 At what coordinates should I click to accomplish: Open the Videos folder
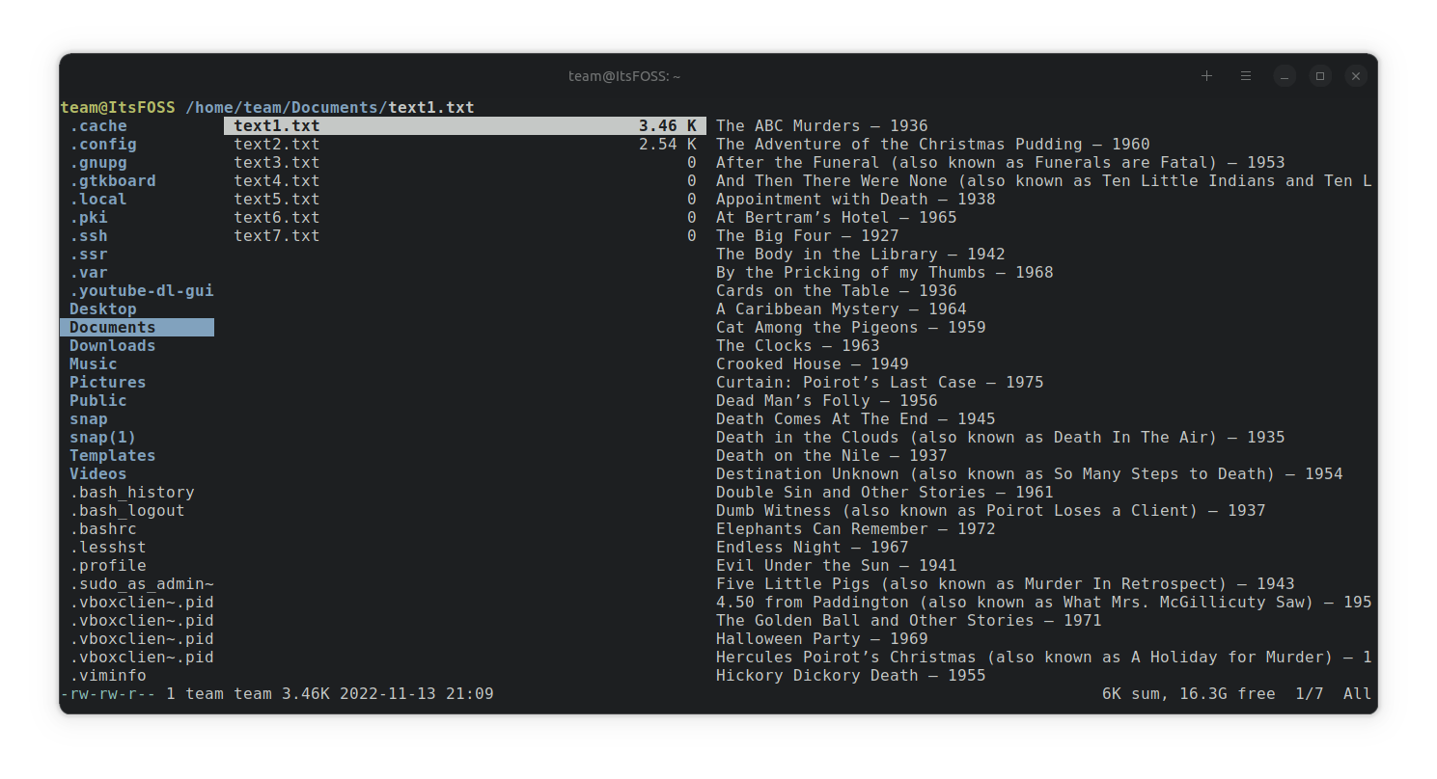point(97,473)
